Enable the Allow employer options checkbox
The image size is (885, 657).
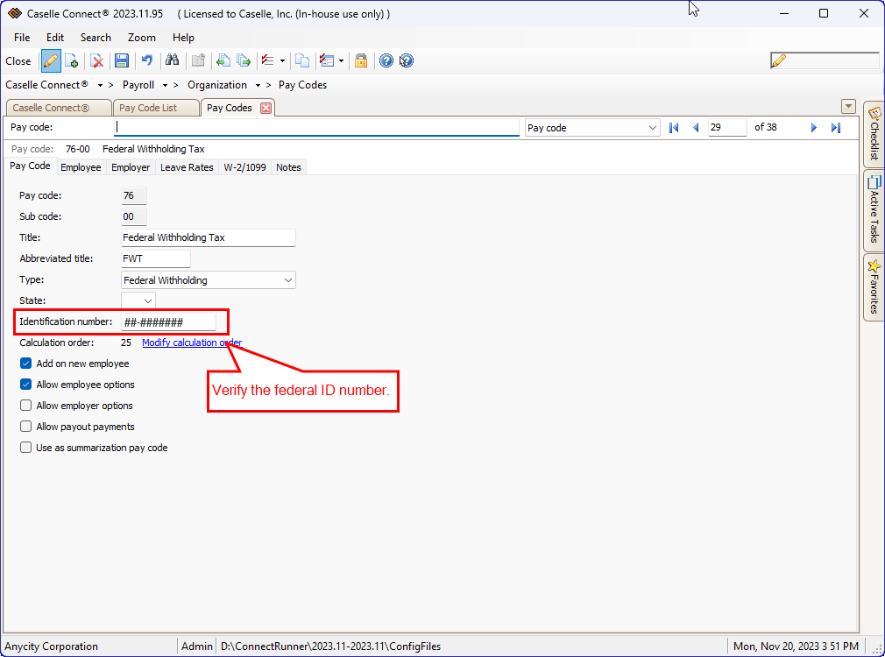point(25,405)
